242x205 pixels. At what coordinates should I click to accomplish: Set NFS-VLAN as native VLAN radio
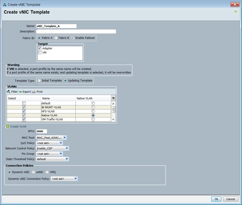click(93, 111)
